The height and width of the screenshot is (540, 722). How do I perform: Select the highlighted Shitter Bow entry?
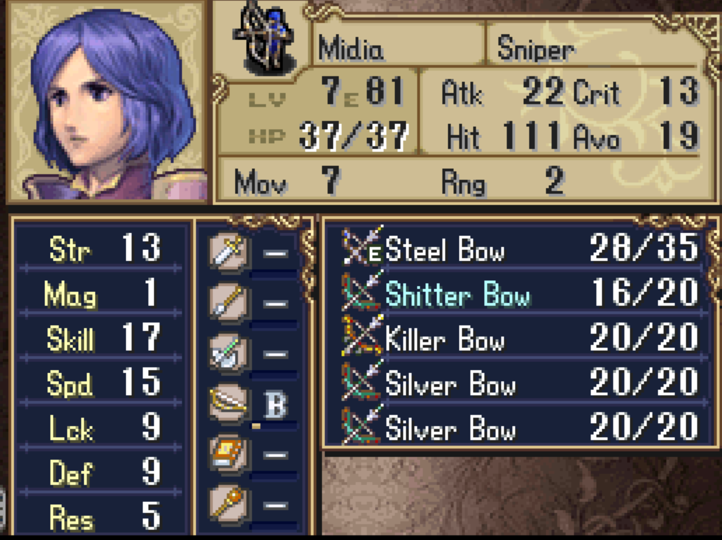[x=520, y=294]
